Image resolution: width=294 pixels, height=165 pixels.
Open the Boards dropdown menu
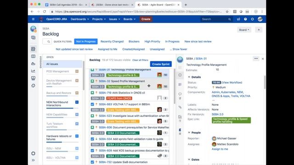click(130, 19)
